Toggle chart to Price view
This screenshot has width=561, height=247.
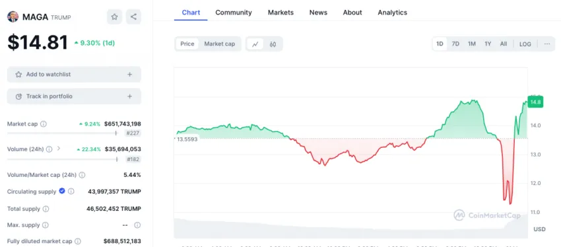coord(187,44)
